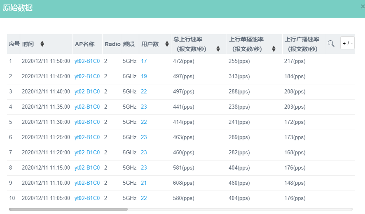
Task: Select the 2020/12/11 11:25:00 time cell
Action: (46, 137)
